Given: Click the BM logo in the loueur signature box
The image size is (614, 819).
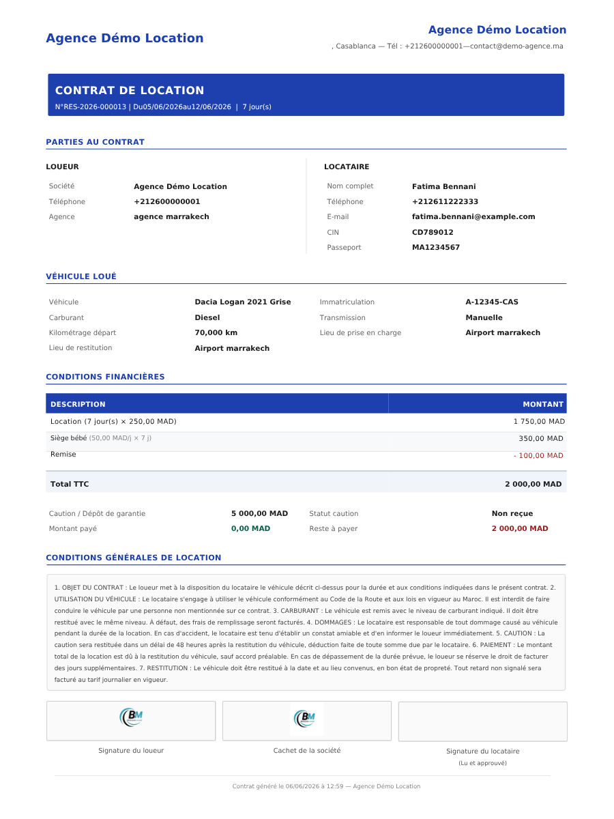Looking at the screenshot, I should pos(131,717).
